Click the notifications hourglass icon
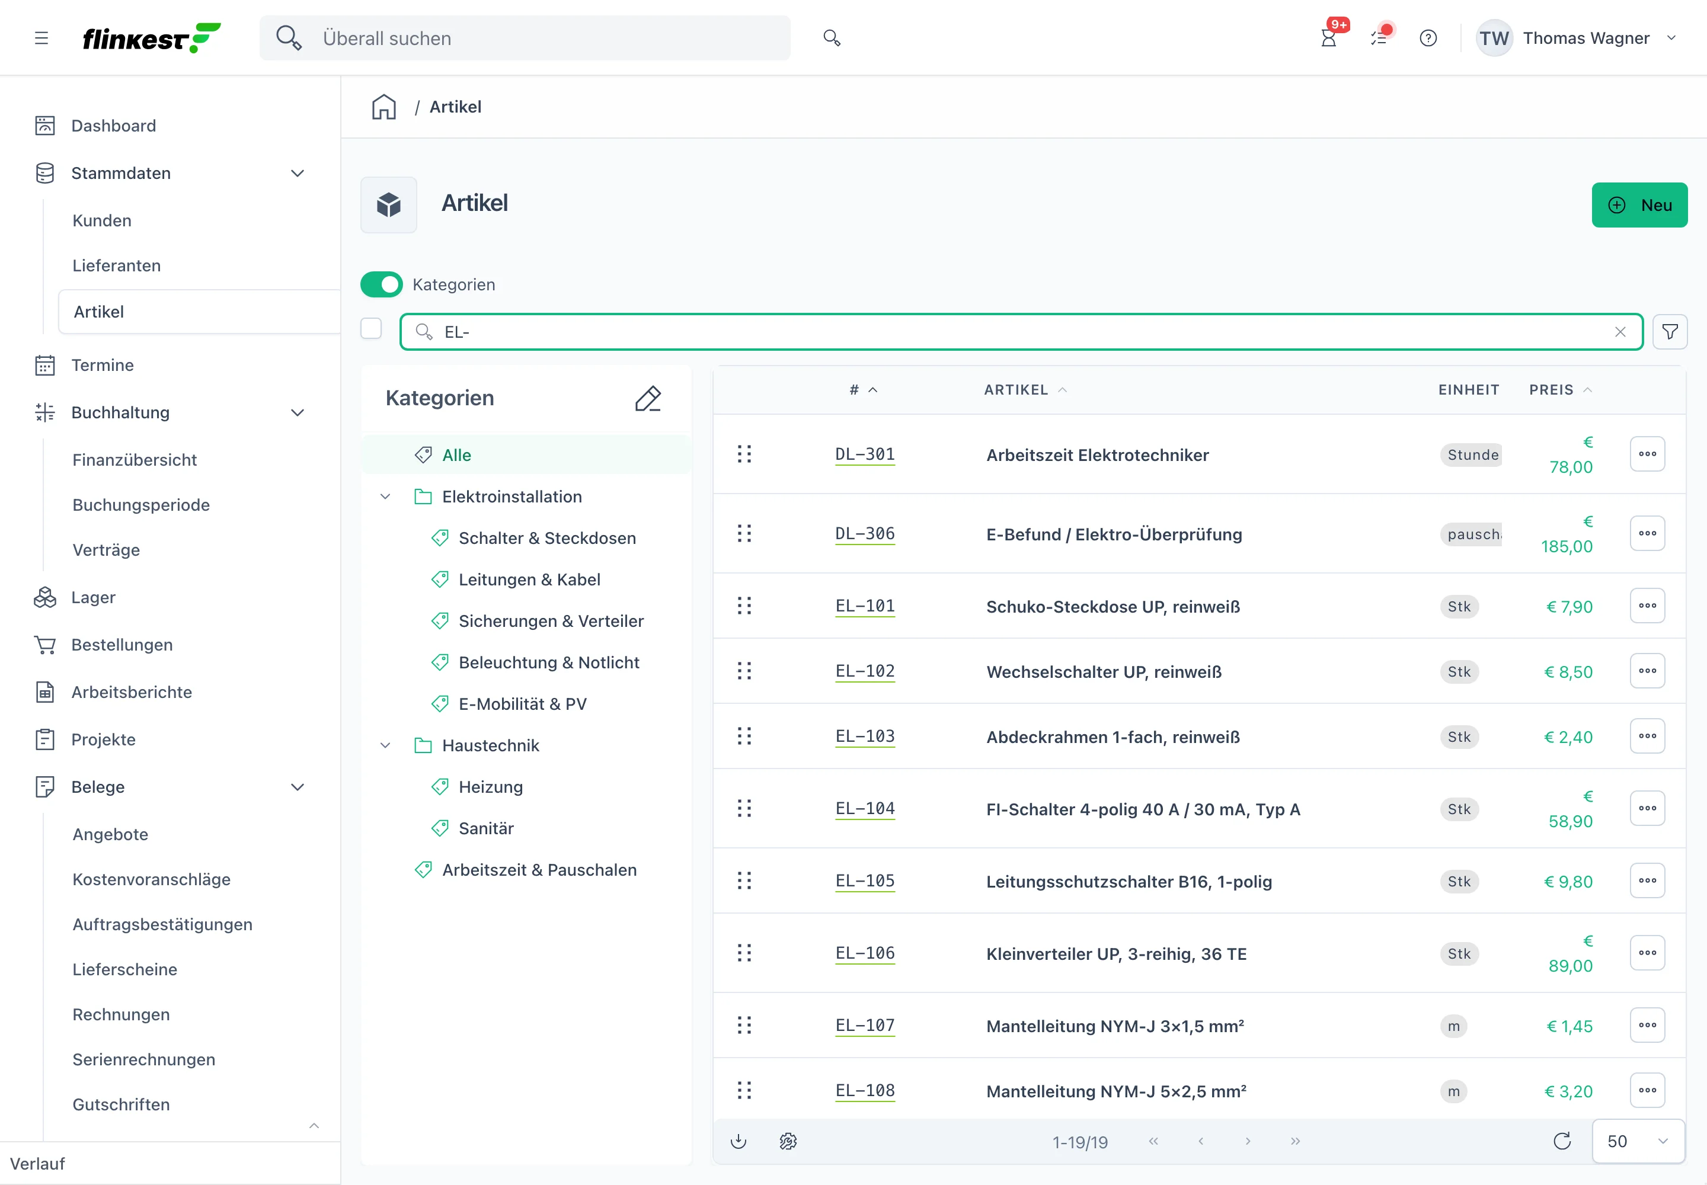Screen dimensions: 1707x1185 1329,38
